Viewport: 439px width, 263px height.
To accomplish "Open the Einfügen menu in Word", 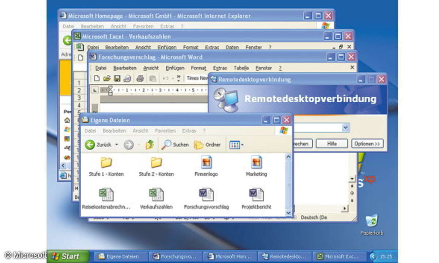I will (175, 68).
